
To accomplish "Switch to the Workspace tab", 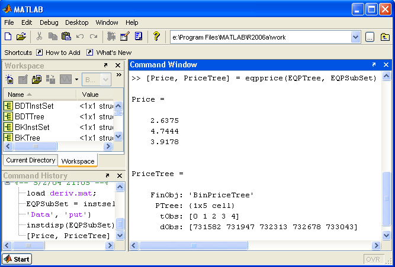I will (x=78, y=161).
